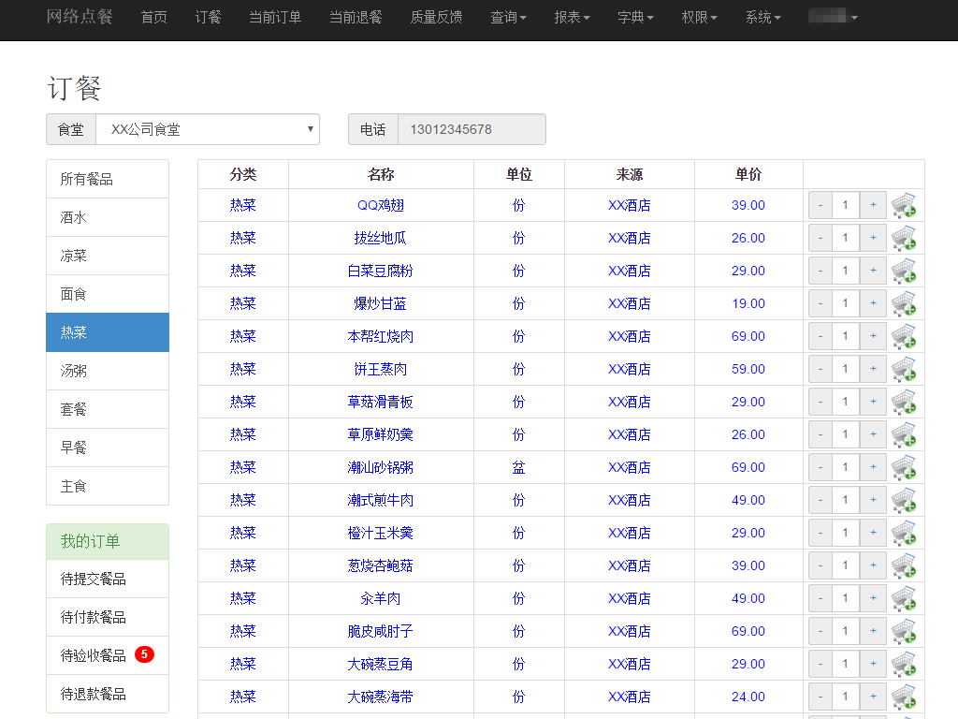Open the 系统 system dropdown
The height and width of the screenshot is (719, 958).
pos(762,17)
